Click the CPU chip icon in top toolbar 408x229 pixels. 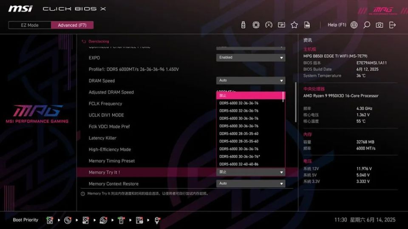point(256,25)
